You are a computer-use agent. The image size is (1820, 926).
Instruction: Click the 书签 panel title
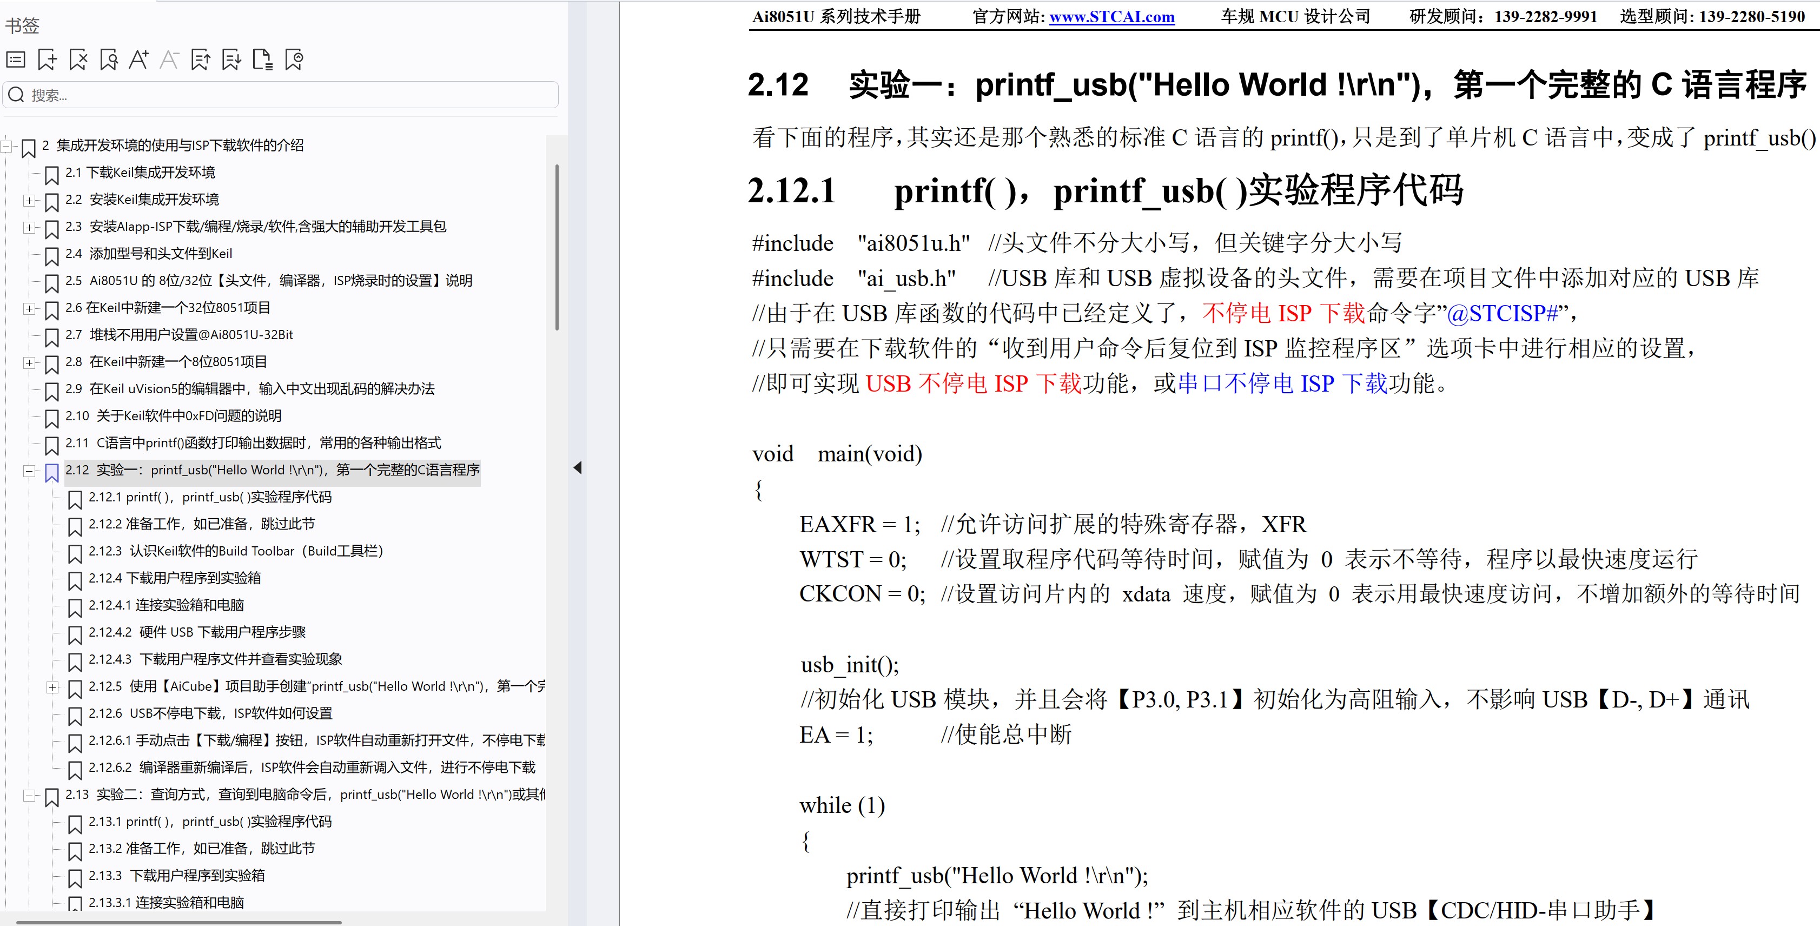(x=22, y=26)
